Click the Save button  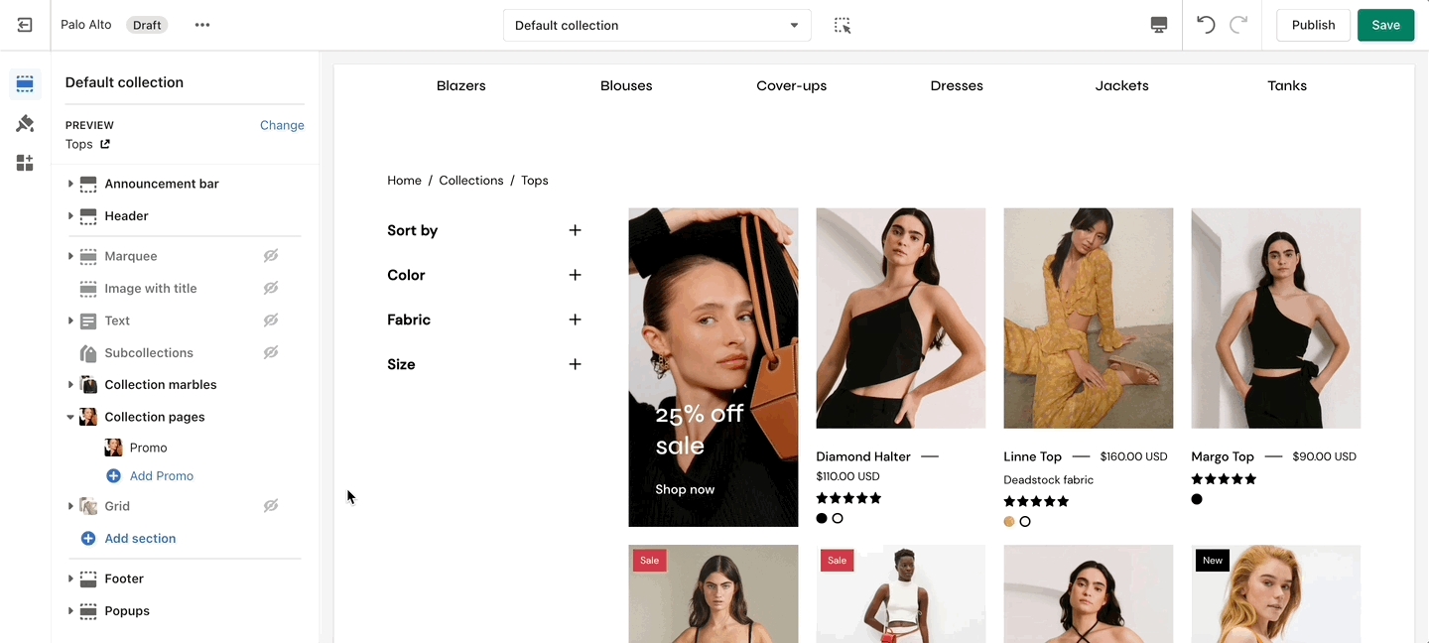[1385, 25]
